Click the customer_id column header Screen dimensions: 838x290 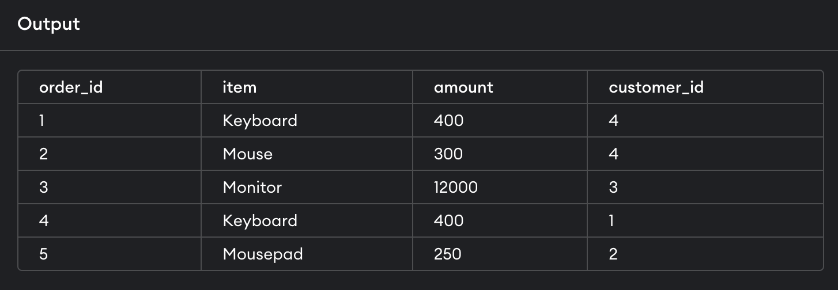click(x=656, y=87)
